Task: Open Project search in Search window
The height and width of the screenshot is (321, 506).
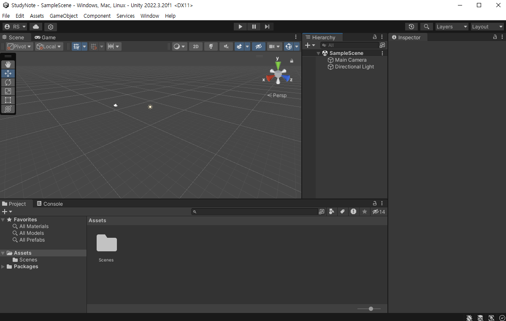Action: point(322,212)
